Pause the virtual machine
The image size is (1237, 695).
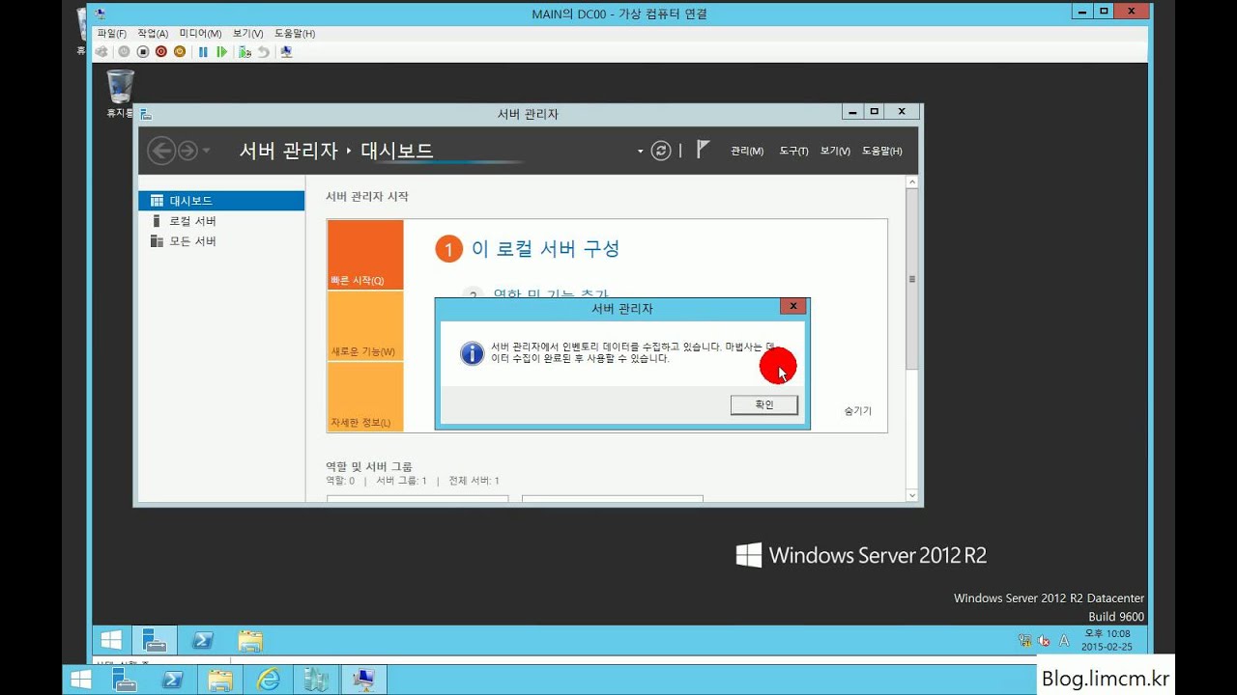(203, 52)
